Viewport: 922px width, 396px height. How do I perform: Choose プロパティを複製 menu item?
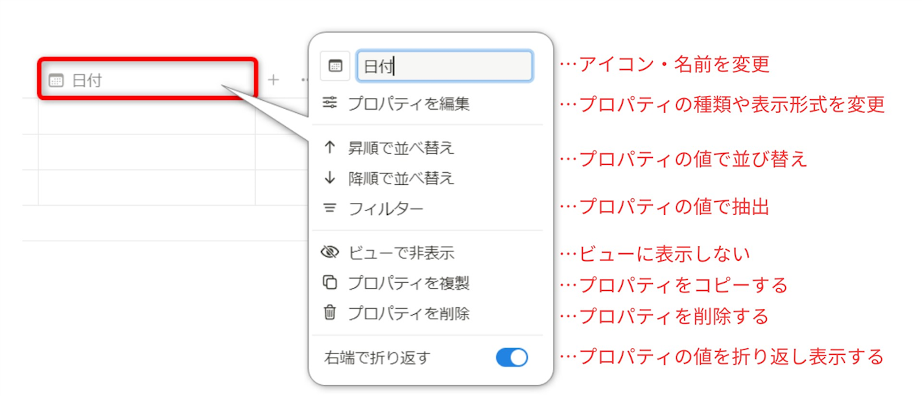click(x=409, y=283)
